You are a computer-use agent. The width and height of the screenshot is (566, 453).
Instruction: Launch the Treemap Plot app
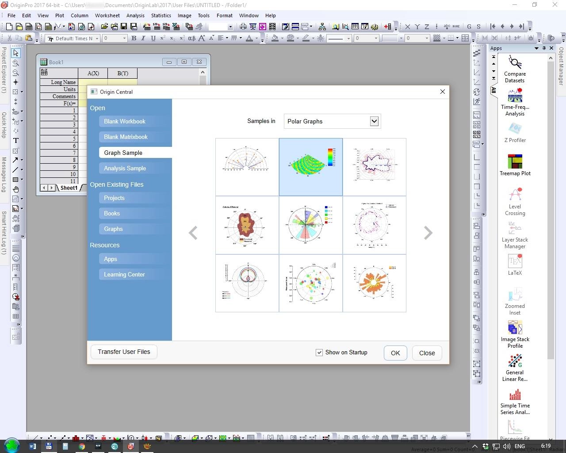tap(515, 165)
